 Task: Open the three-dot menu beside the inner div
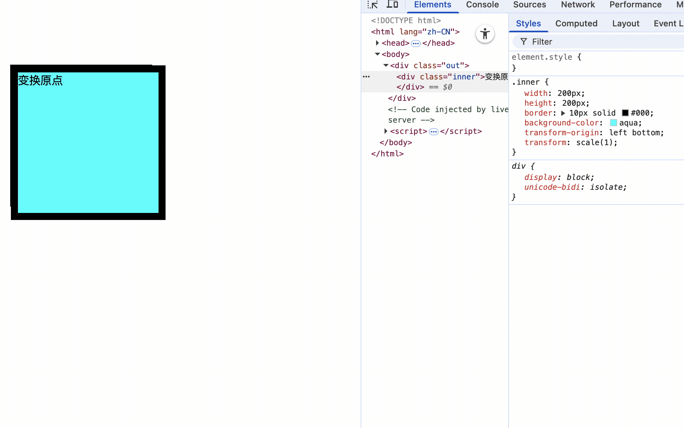[x=366, y=77]
